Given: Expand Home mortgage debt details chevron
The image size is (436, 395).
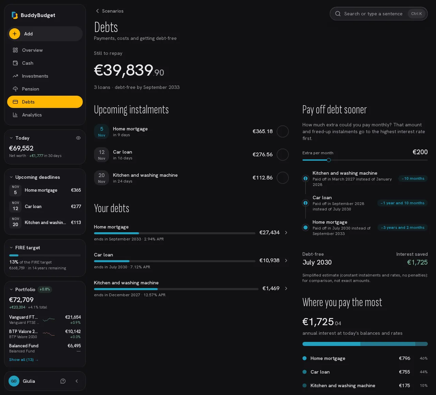Looking at the screenshot, I should 286,233.
